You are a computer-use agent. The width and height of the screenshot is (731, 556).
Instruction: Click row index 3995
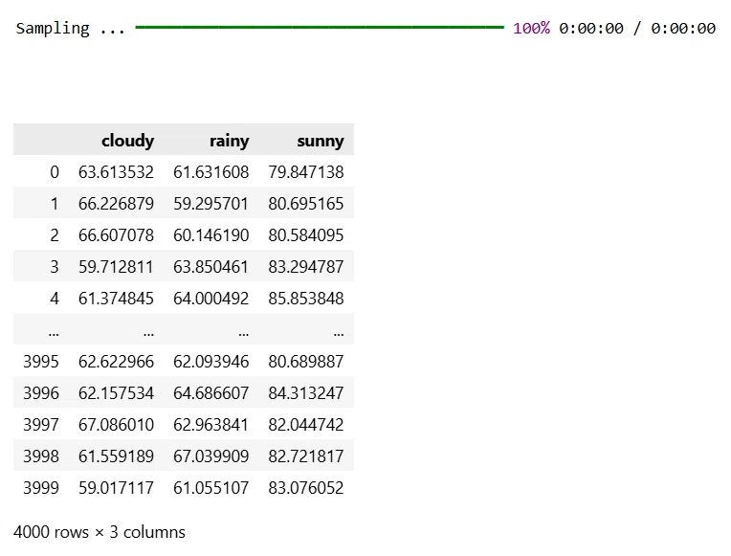pyautogui.click(x=41, y=362)
